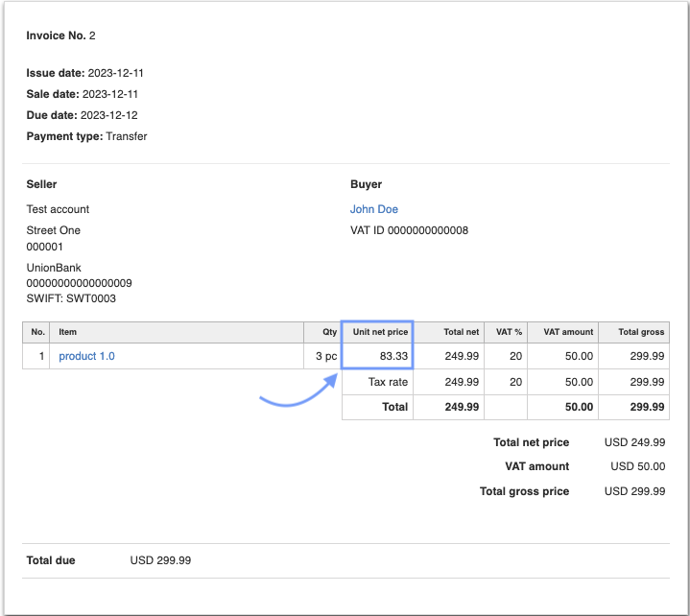Viewport: 690px width, 616px height.
Task: Select the VAT % column header
Action: tap(507, 332)
